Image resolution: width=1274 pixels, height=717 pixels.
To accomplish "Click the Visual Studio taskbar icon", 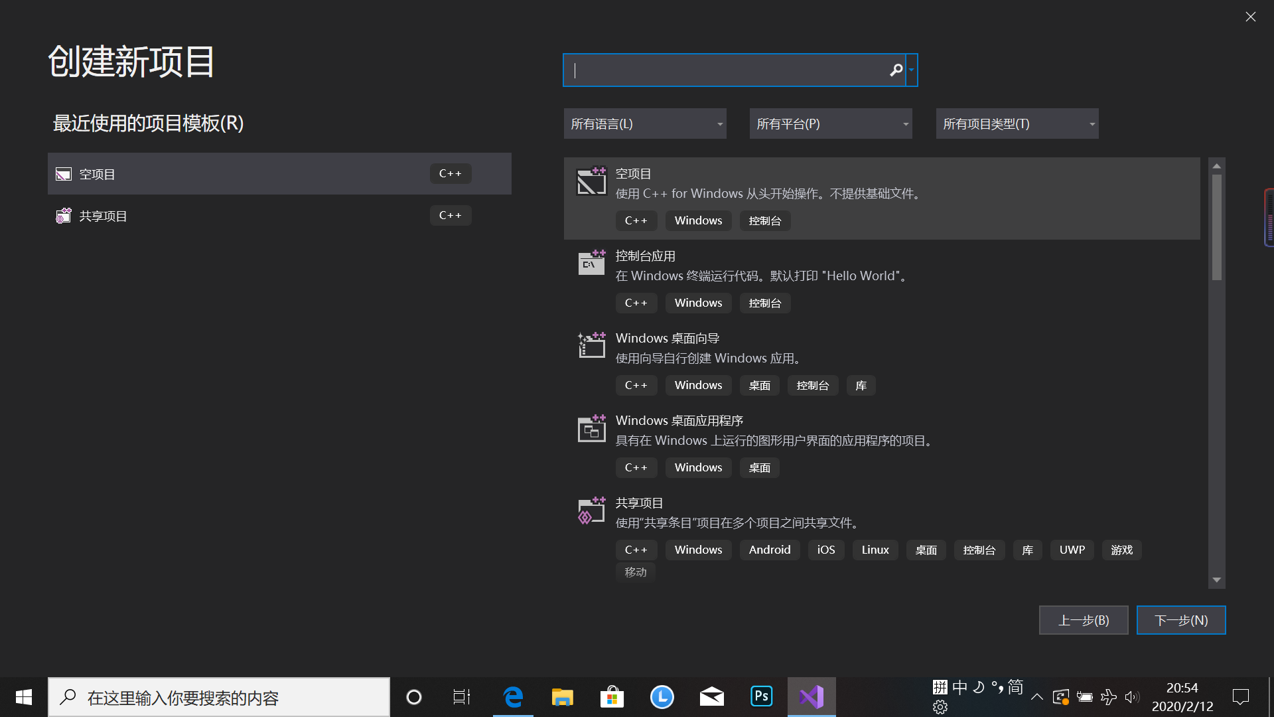I will [x=811, y=696].
